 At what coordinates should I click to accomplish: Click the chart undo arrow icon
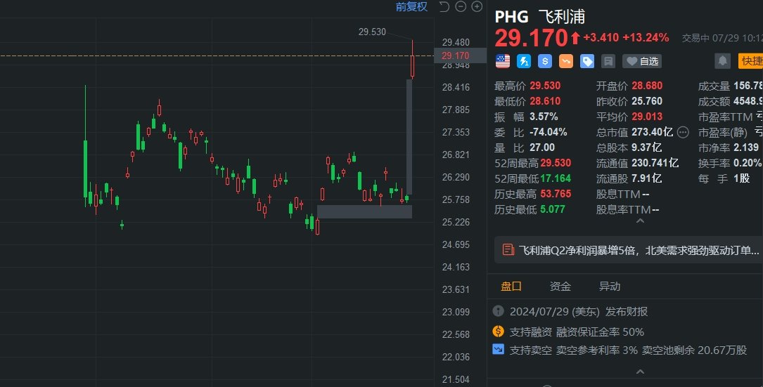[444, 7]
